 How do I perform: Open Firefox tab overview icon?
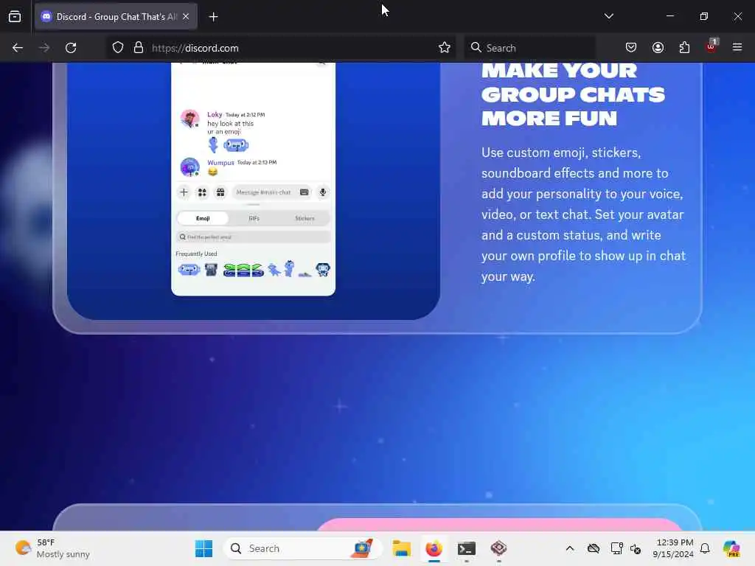pyautogui.click(x=15, y=17)
